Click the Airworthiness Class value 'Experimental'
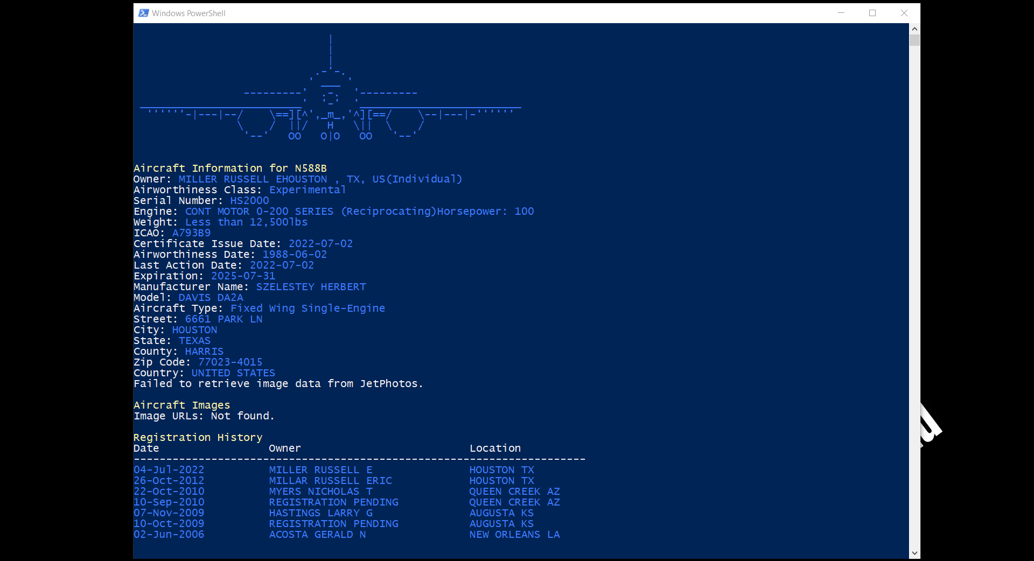Screen dimensions: 1034x561 [x=308, y=190]
